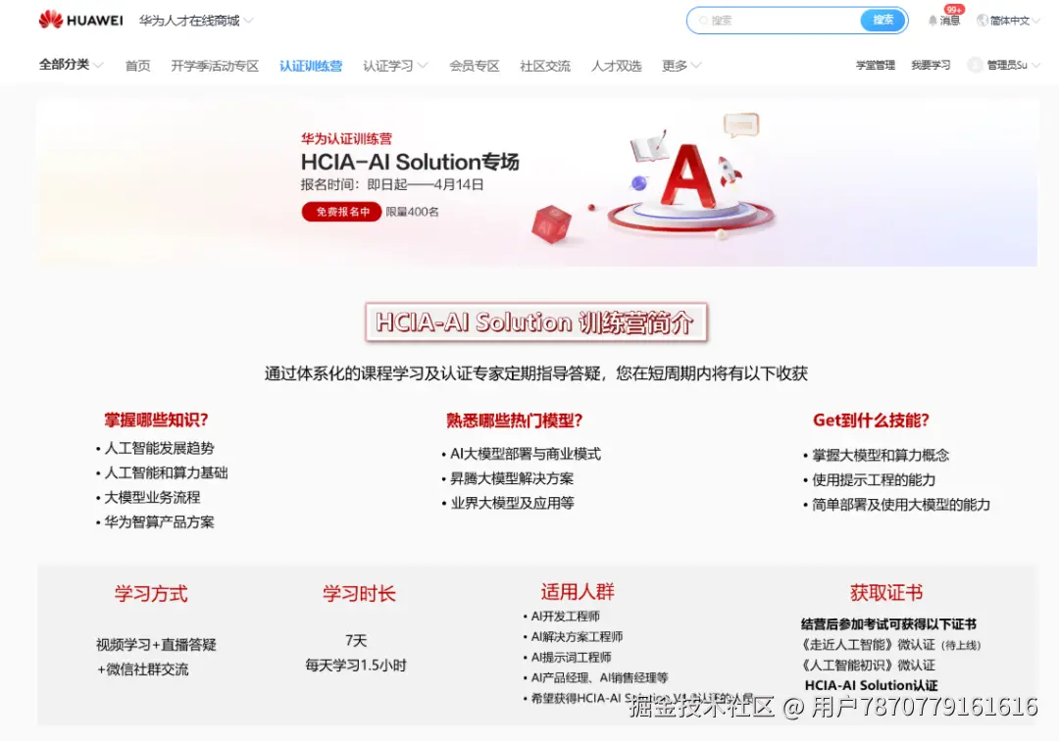1059x741 pixels.
Task: Open the 认证学习 dropdown menu
Action: coord(395,66)
